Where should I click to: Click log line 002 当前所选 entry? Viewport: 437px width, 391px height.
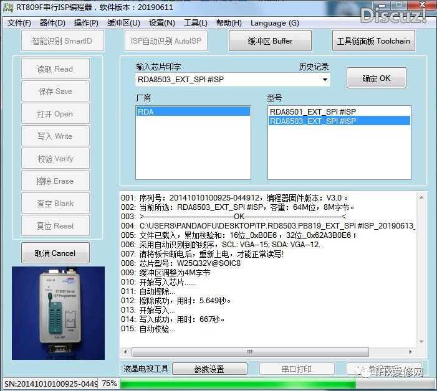[238, 207]
